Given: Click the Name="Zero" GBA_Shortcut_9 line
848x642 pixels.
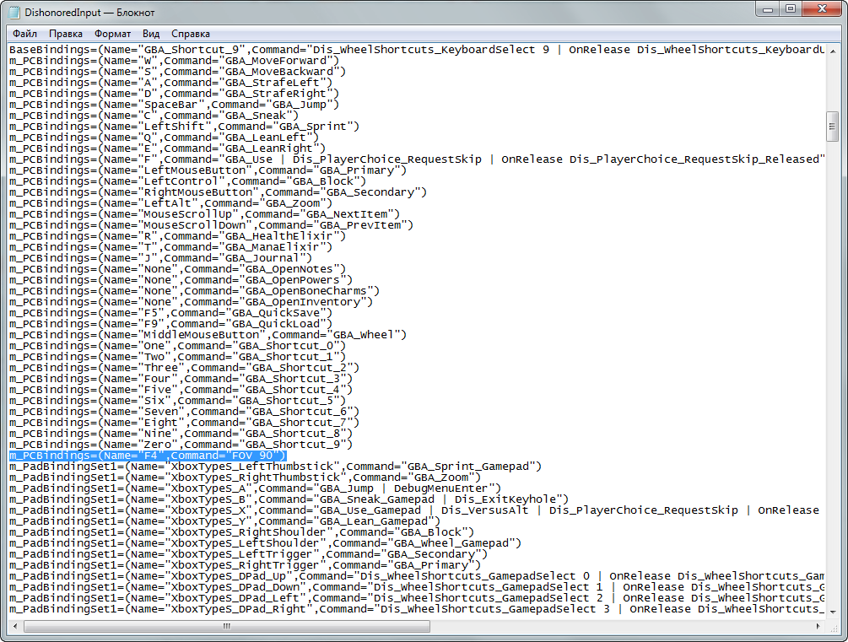Looking at the screenshot, I should click(x=181, y=444).
